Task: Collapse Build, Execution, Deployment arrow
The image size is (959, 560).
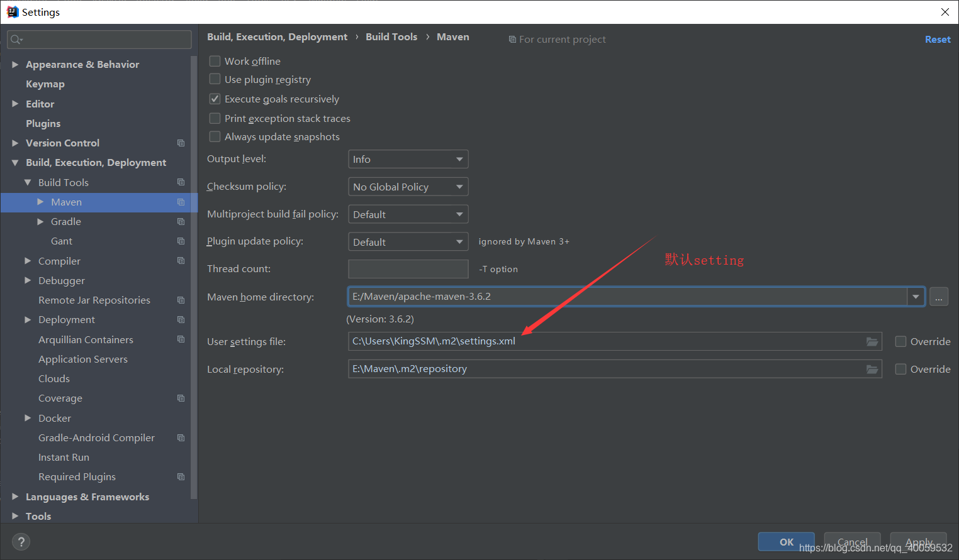Action: pos(15,163)
